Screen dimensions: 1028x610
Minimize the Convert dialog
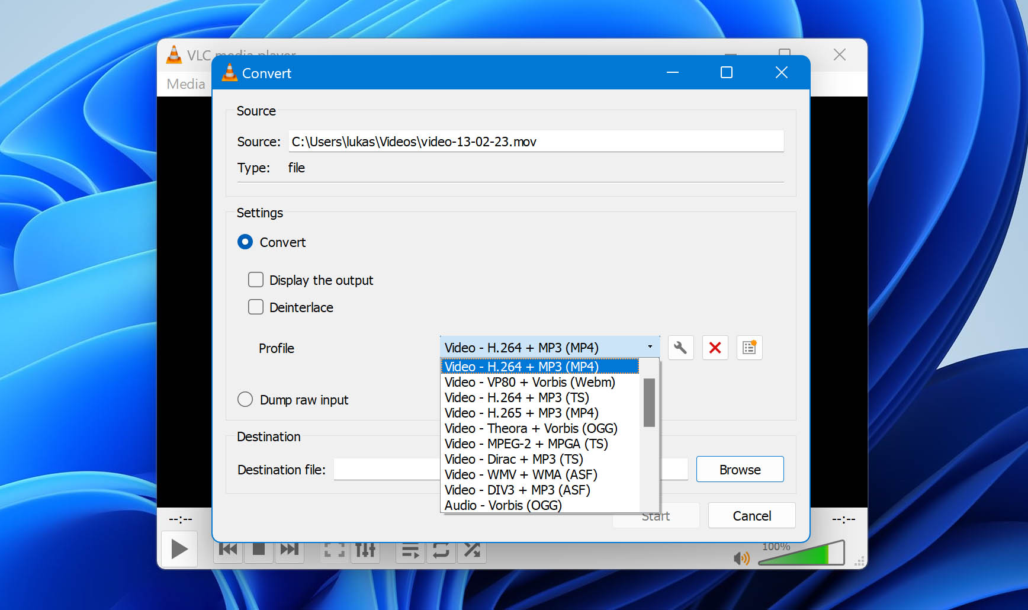673,72
